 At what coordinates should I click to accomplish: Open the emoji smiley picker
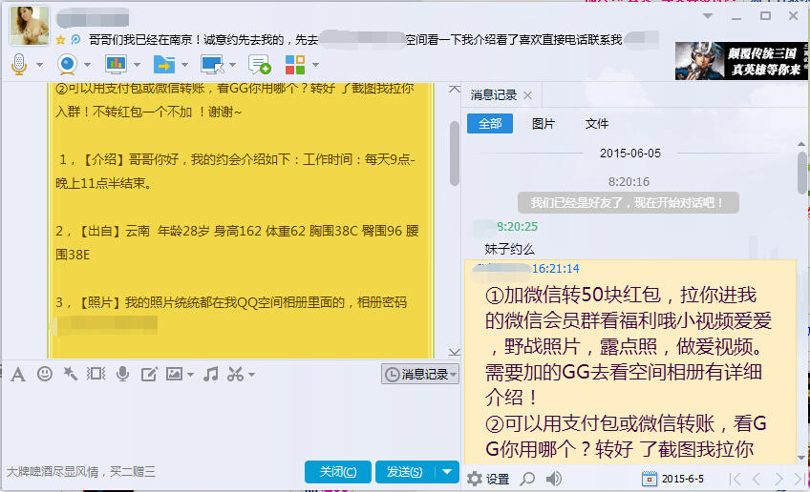45,374
